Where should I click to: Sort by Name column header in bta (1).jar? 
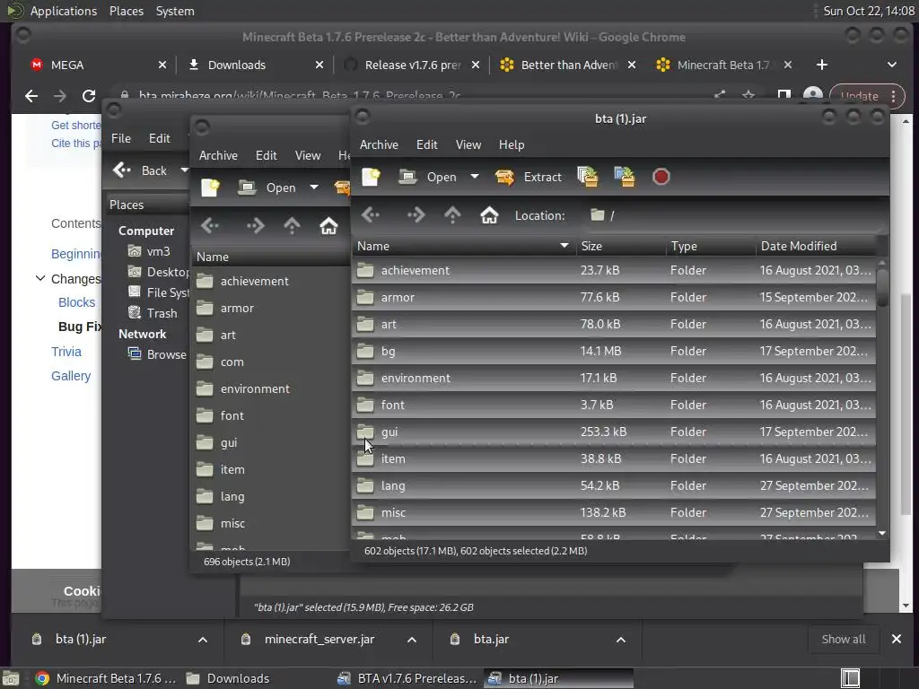point(464,246)
